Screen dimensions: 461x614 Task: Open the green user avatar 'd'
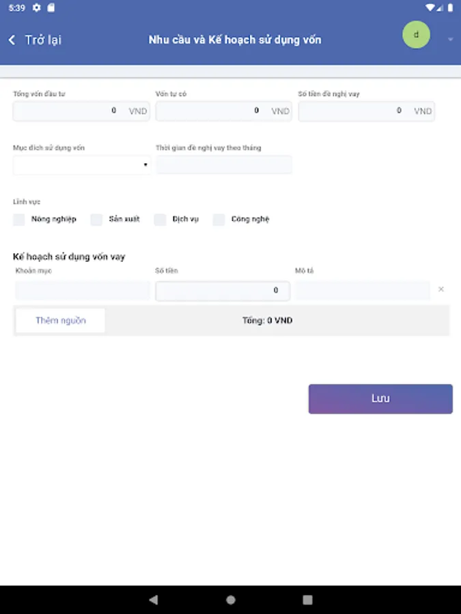pyautogui.click(x=416, y=35)
